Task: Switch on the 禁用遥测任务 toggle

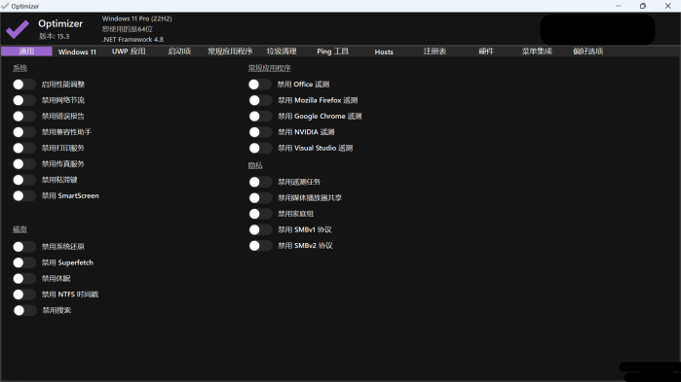Action: point(260,182)
